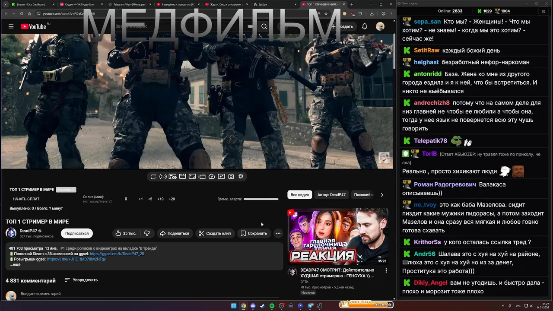Open the ggsel.net/b/DeadP47_28 link
The height and width of the screenshot is (311, 553).
click(117, 254)
